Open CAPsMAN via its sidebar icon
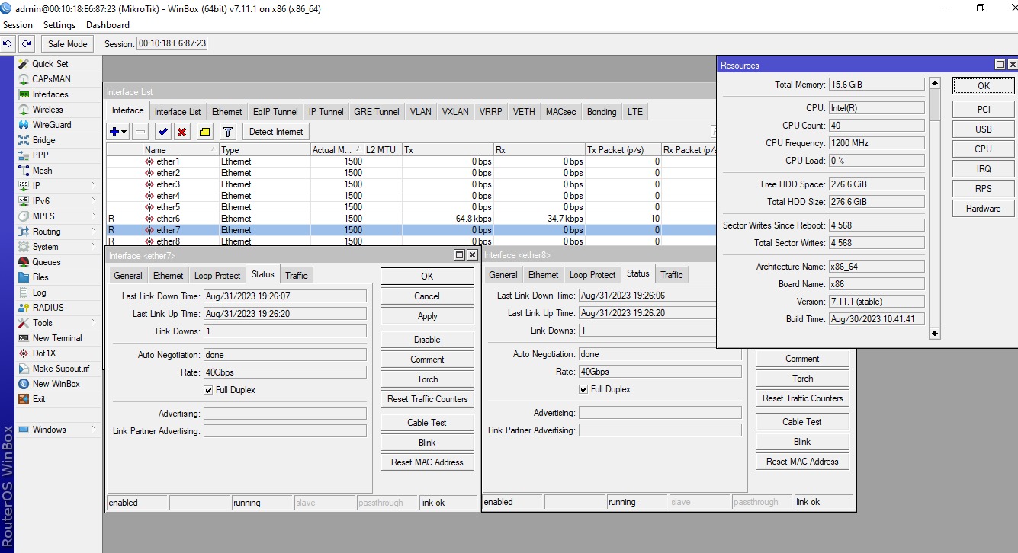 point(24,79)
